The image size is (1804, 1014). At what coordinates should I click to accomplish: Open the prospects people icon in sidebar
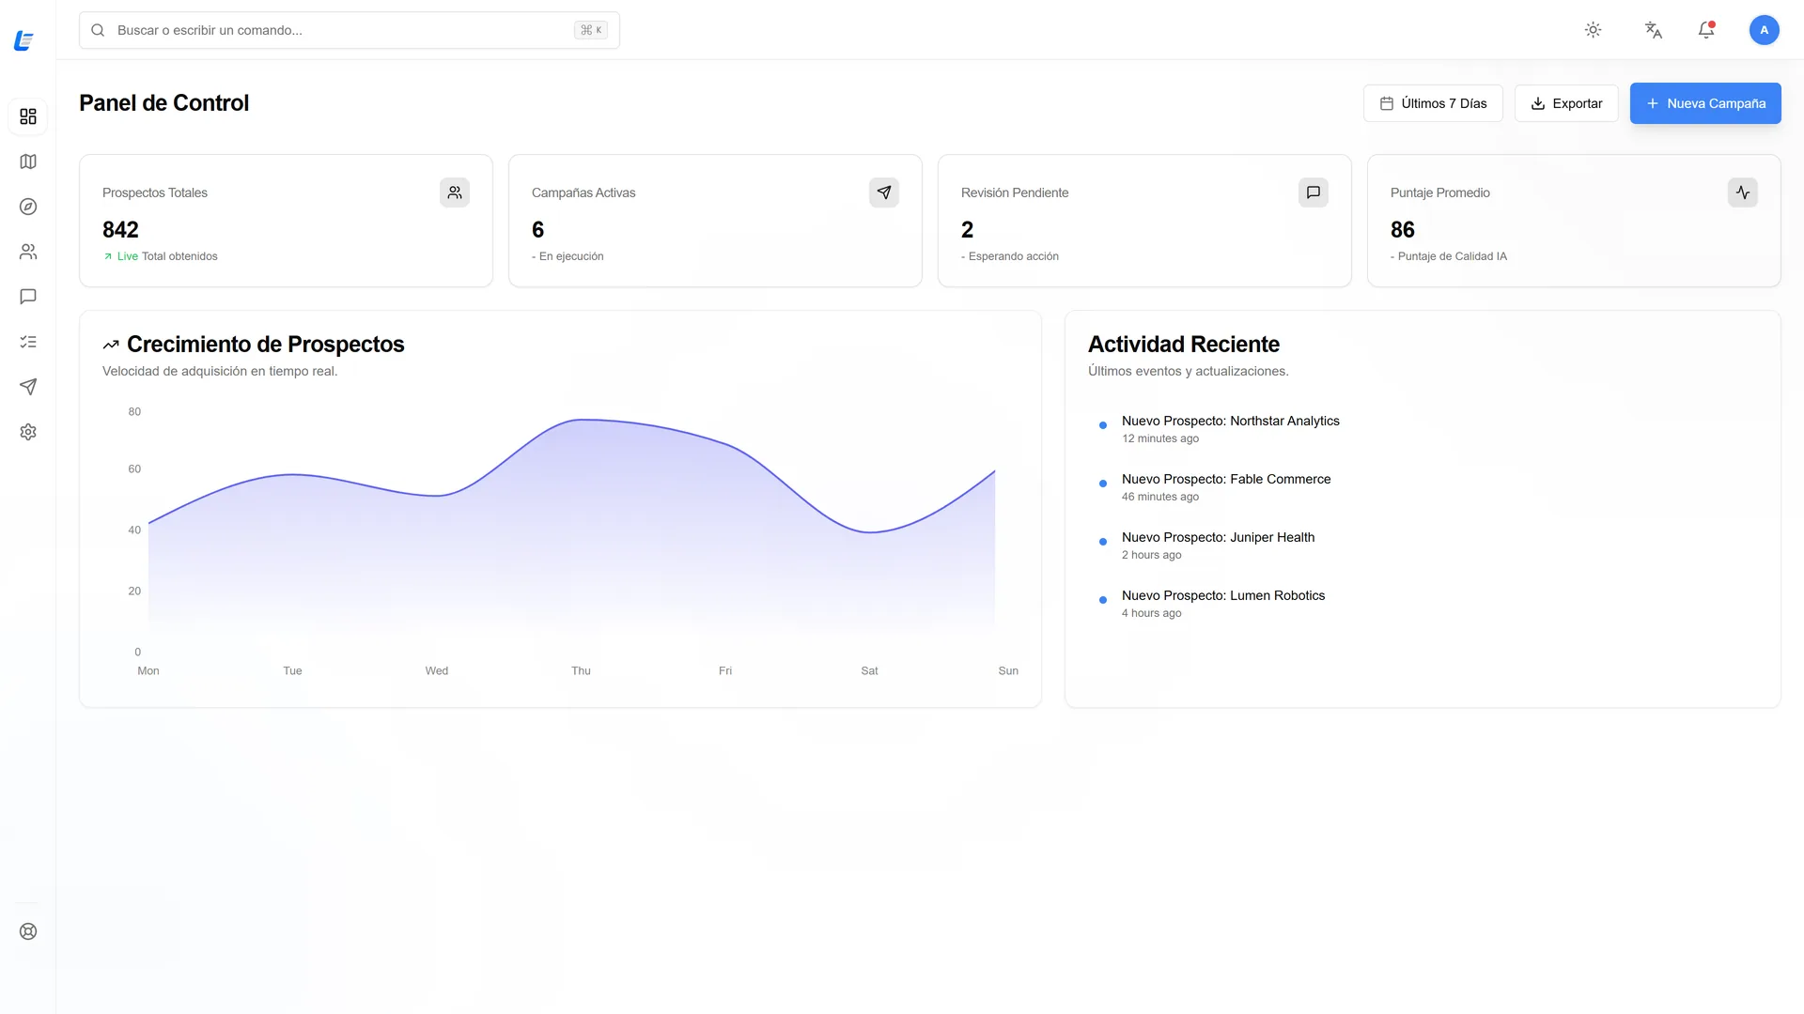(x=28, y=252)
